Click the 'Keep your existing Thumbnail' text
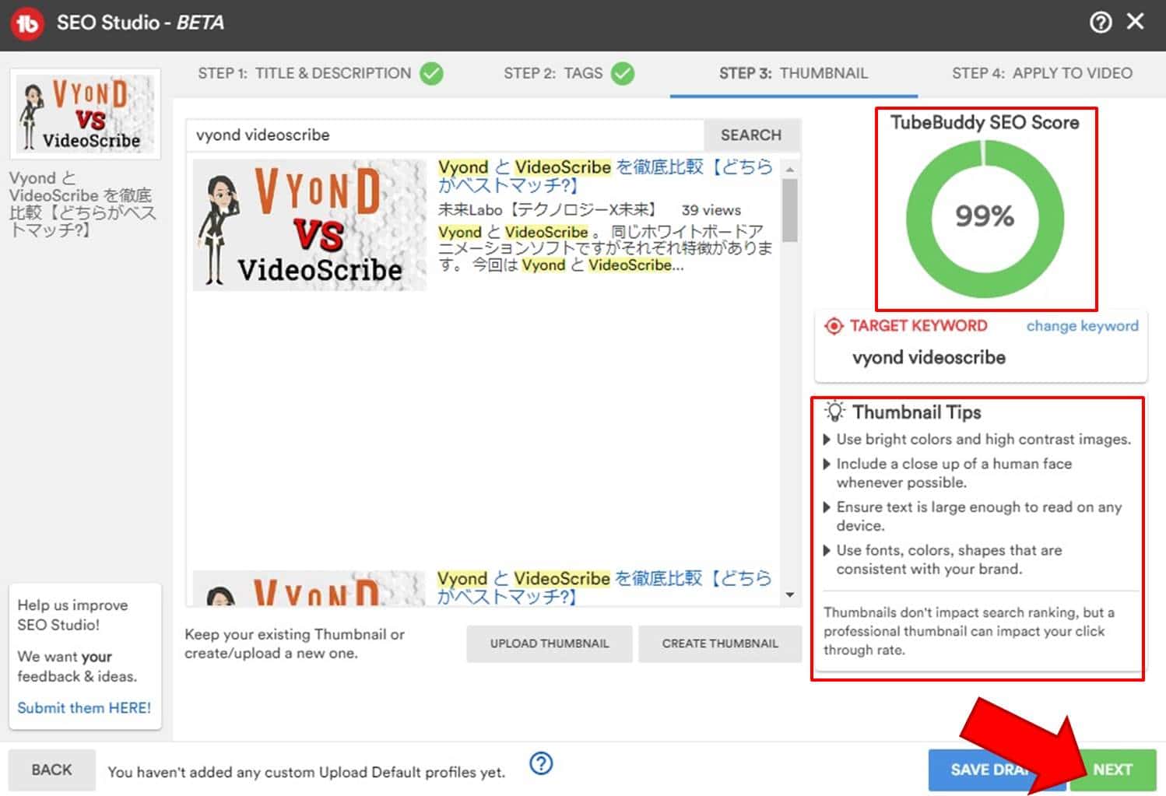Screen dimensions: 1166x796 294,643
